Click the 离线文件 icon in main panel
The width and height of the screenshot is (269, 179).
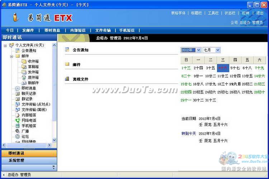[67, 79]
